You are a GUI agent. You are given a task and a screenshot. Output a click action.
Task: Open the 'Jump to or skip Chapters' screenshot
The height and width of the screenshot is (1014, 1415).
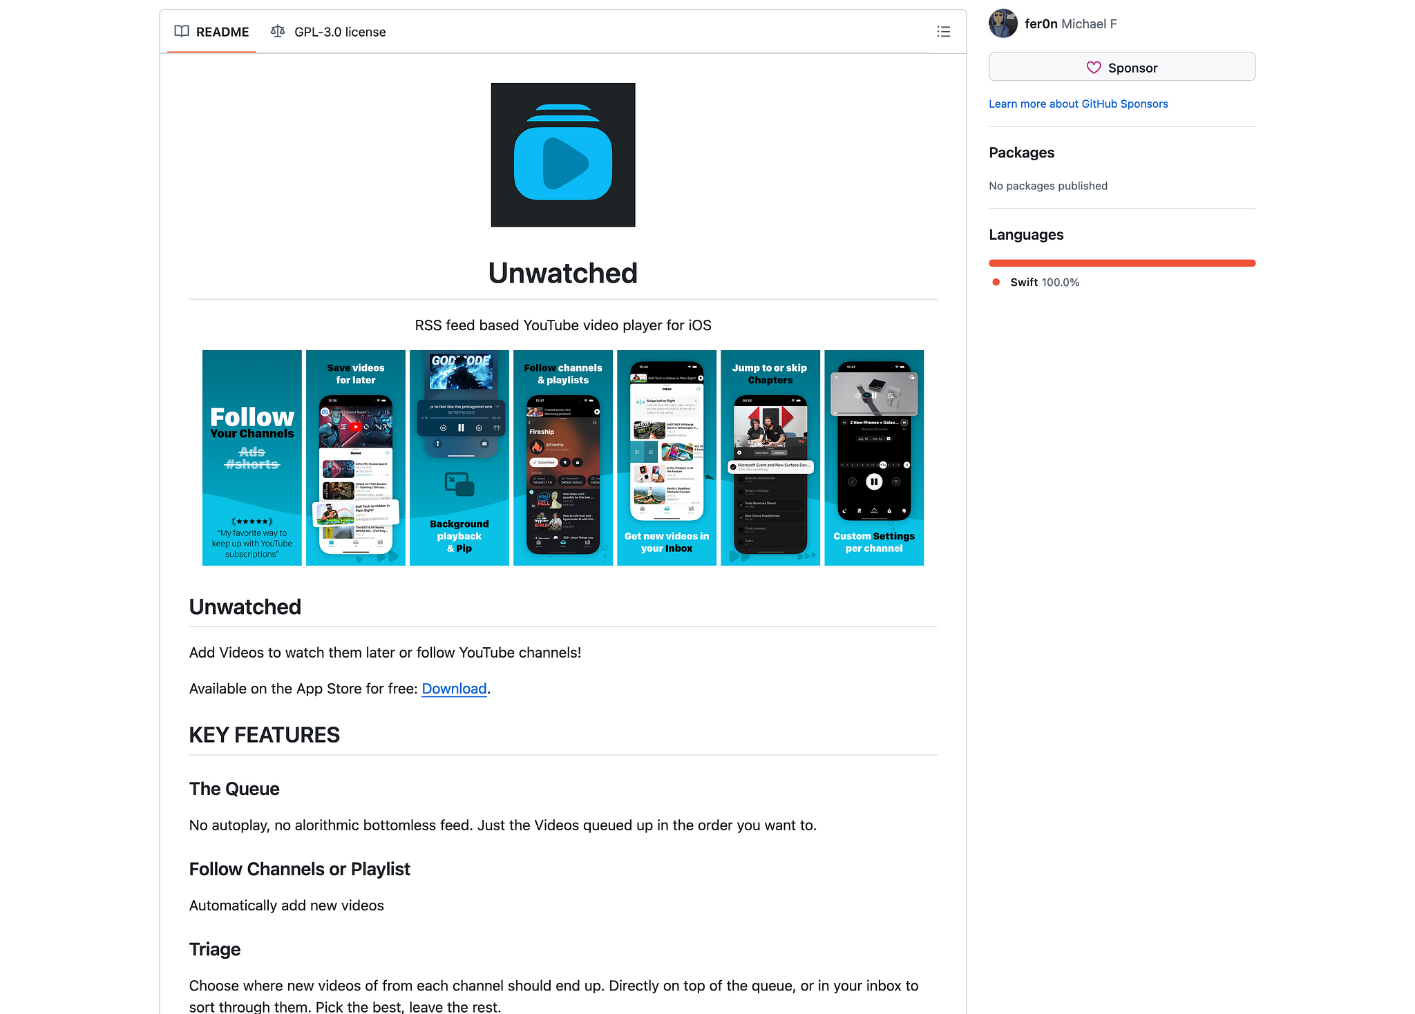(x=770, y=458)
